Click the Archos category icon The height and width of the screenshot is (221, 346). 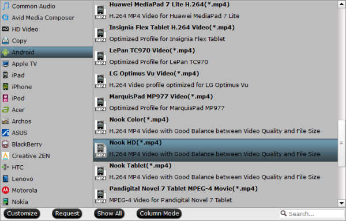pyautogui.click(x=6, y=121)
